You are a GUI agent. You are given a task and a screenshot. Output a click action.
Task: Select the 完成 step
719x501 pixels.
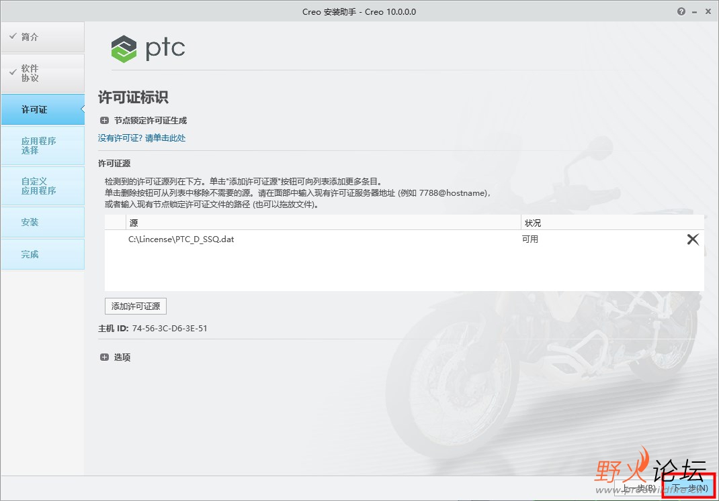[x=42, y=254]
